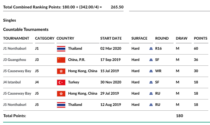Click the hard court icon in J5 Nonthaburi row
The image size is (210, 125).
click(x=151, y=105)
